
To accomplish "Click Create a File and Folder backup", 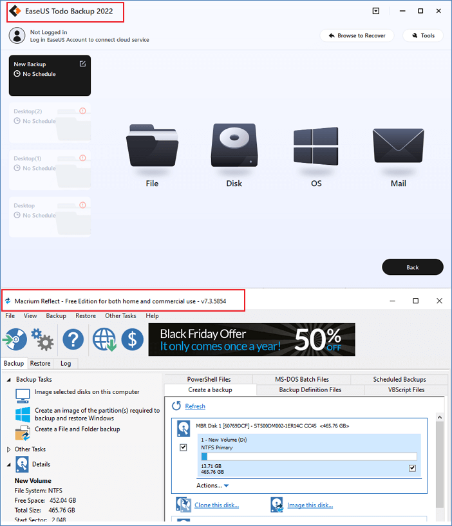I will [x=77, y=429].
